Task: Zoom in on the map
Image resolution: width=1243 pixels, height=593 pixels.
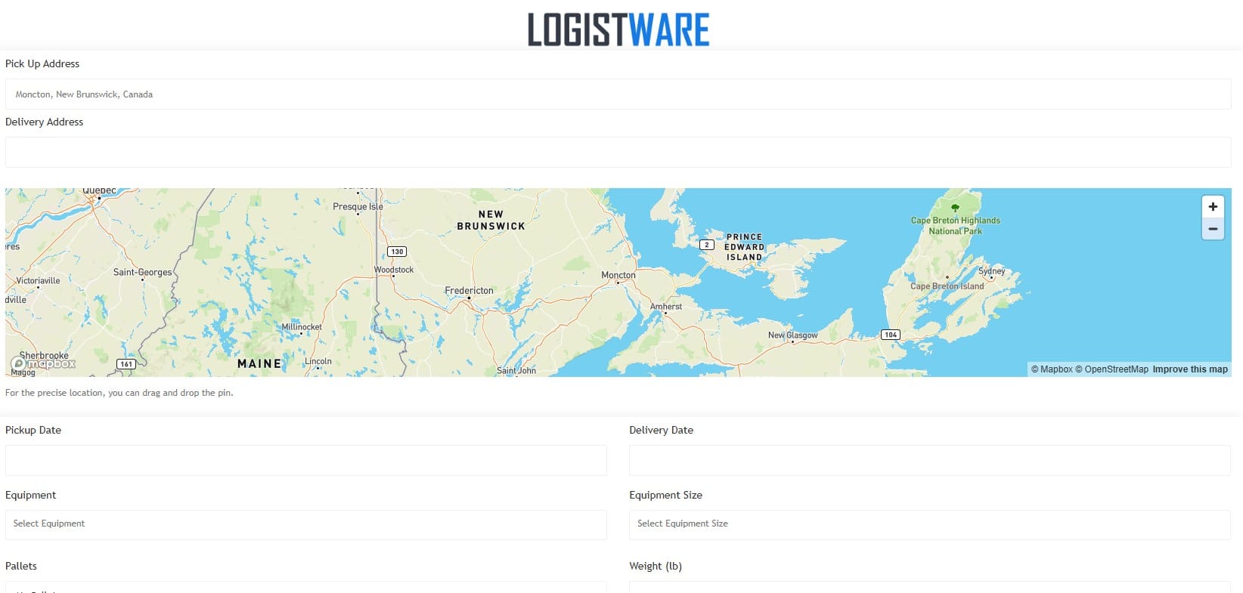Action: pos(1213,206)
